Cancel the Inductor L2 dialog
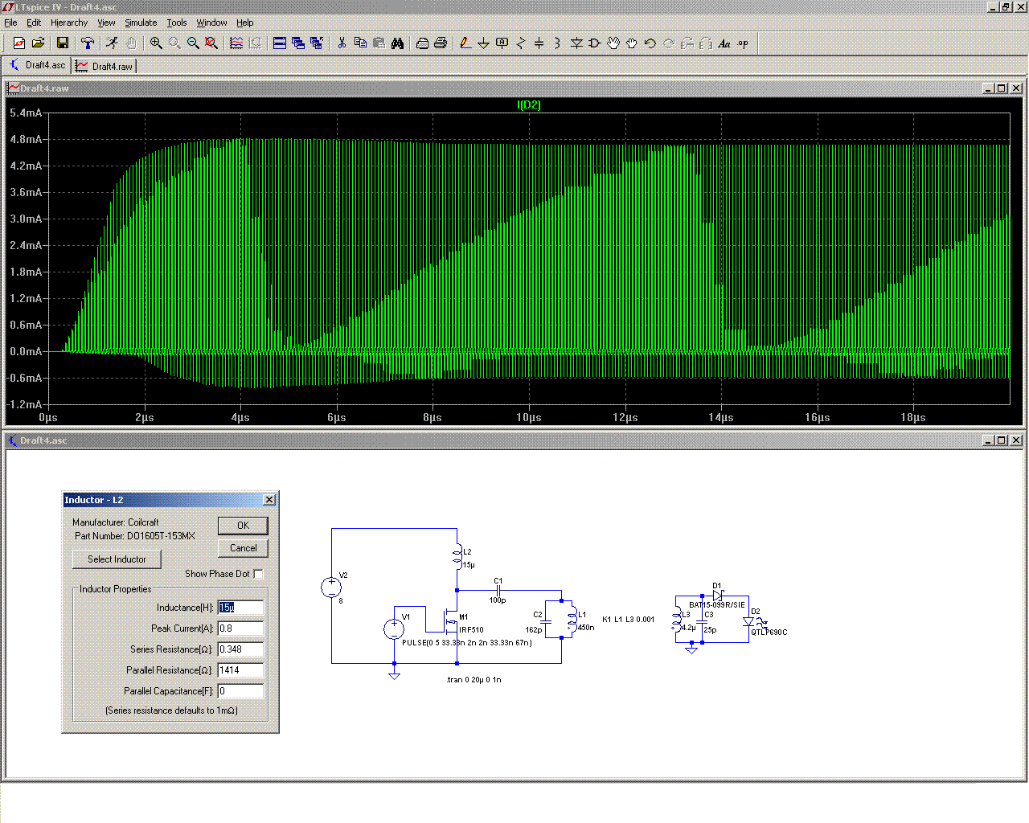Screen dimensions: 1029x823 pyautogui.click(x=243, y=548)
